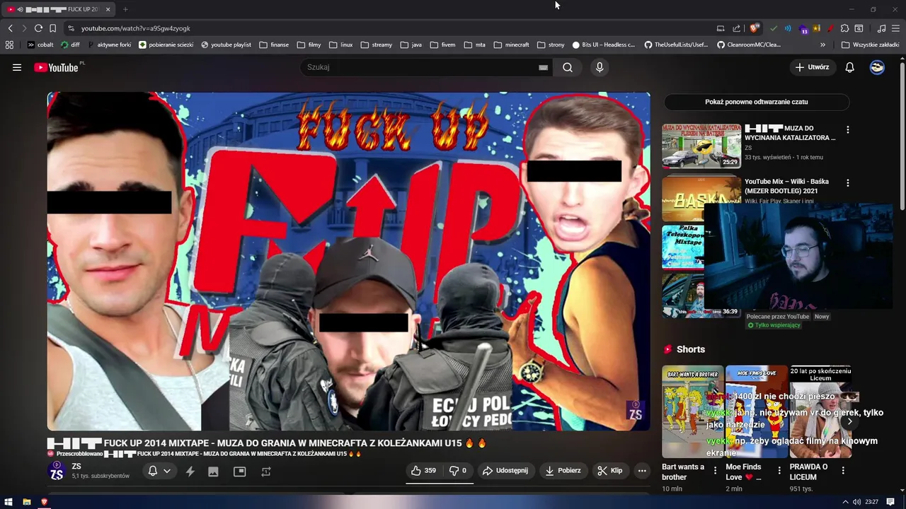
Task: Expand the filmy bookmarks folder
Action: [x=309, y=45]
